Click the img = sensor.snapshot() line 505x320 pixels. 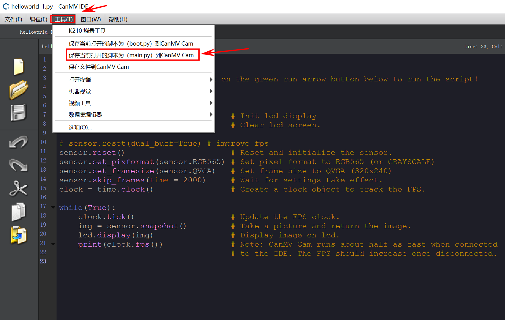[132, 226]
